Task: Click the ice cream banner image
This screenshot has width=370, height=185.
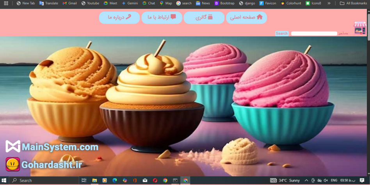Action: tap(183, 106)
